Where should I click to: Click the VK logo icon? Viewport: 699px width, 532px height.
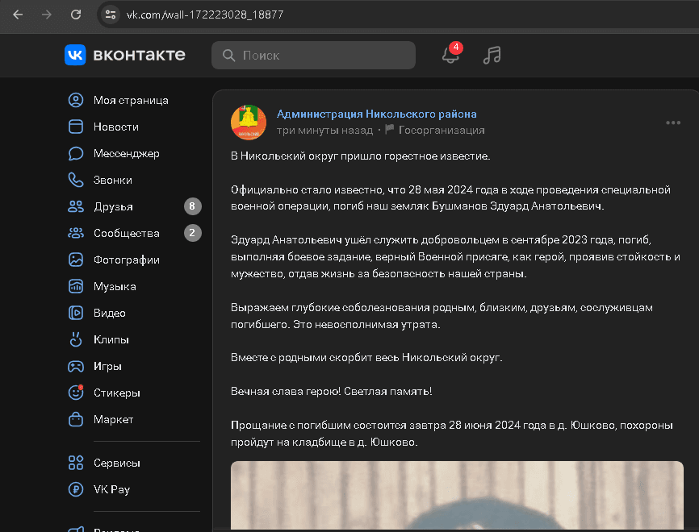tap(75, 55)
